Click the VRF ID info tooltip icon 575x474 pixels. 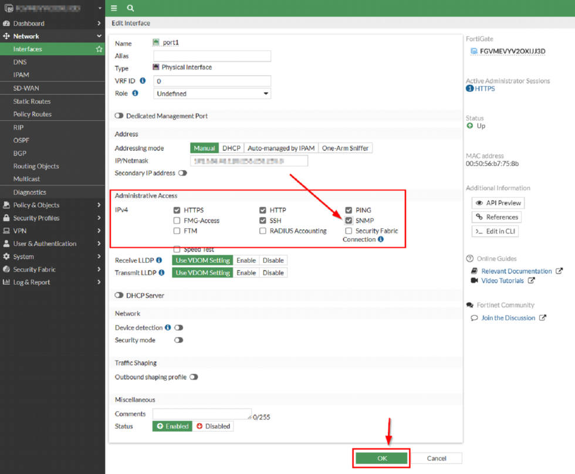(144, 80)
